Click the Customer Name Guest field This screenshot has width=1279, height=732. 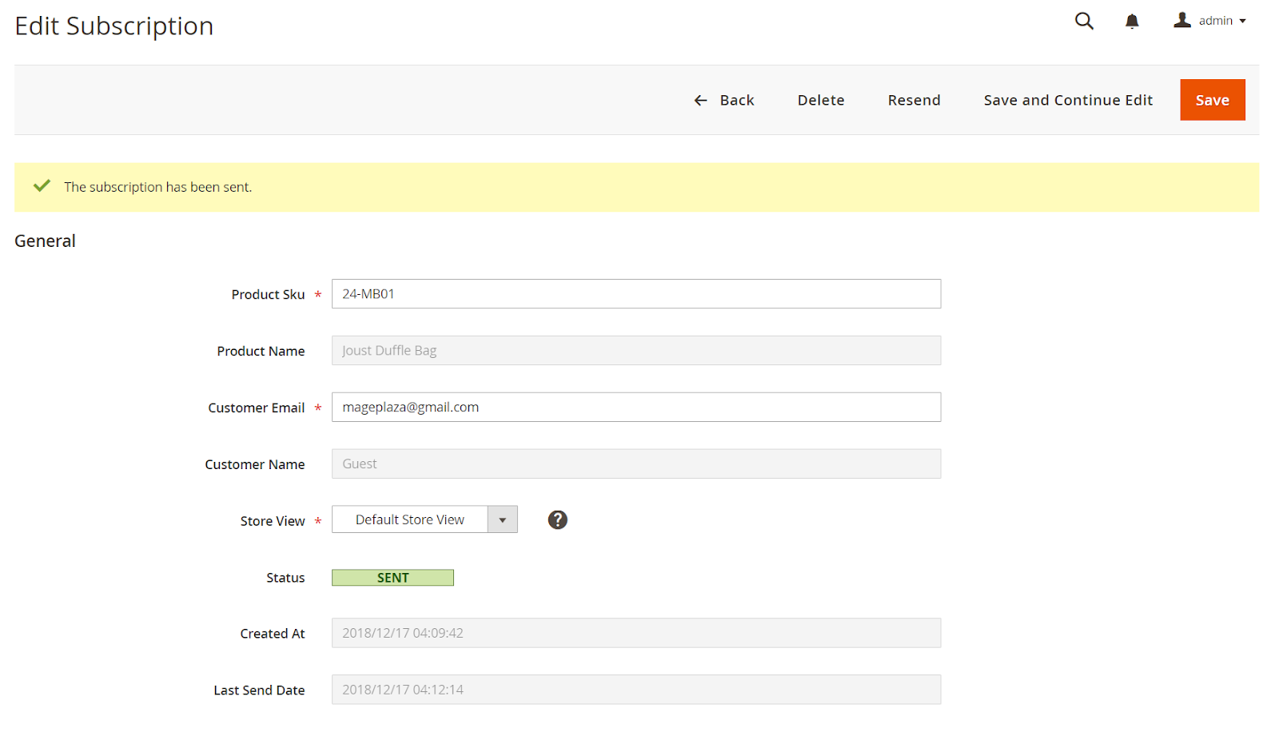636,464
